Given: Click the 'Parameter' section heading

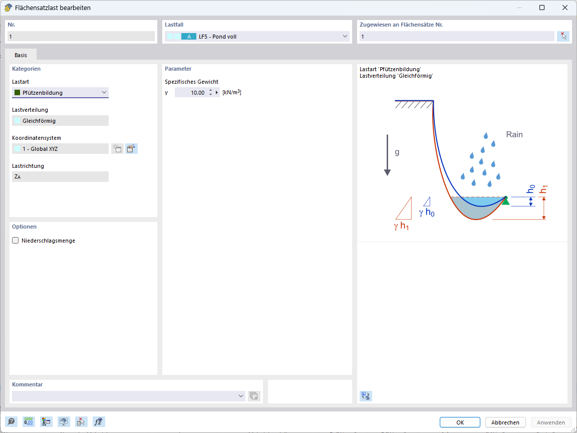Looking at the screenshot, I should [178, 69].
